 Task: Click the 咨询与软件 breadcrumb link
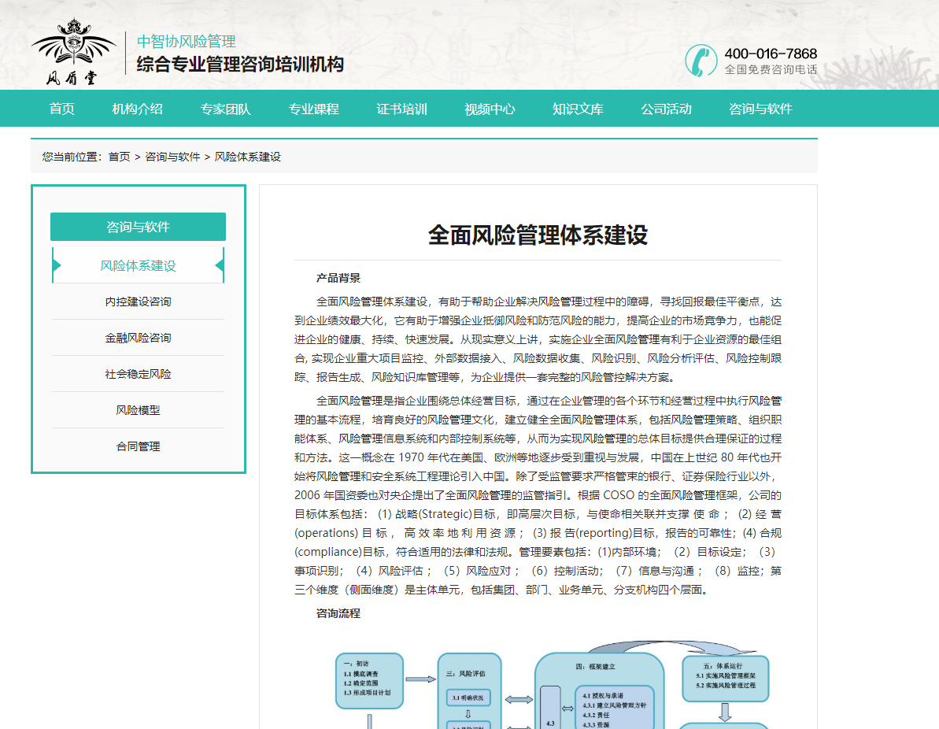tap(172, 157)
